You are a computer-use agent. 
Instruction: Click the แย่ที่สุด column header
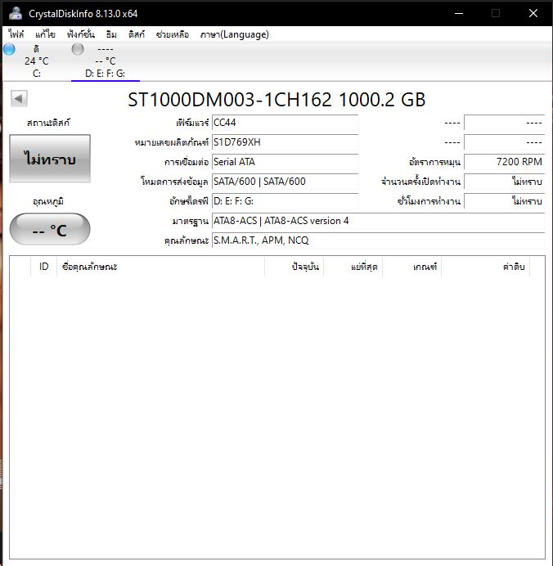[353, 267]
